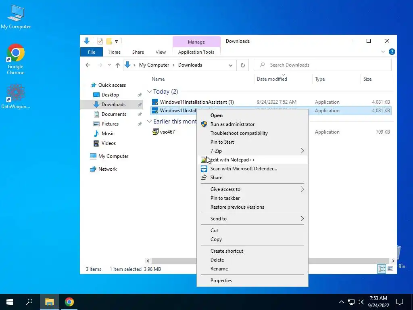This screenshot has width=413, height=310.
Task: Click the New folder icon in title bar
Action: (109, 41)
